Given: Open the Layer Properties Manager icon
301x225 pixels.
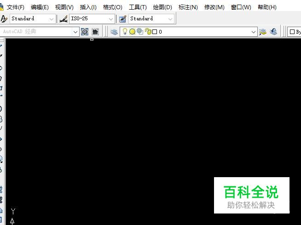Looking at the screenshot, I should (114, 32).
